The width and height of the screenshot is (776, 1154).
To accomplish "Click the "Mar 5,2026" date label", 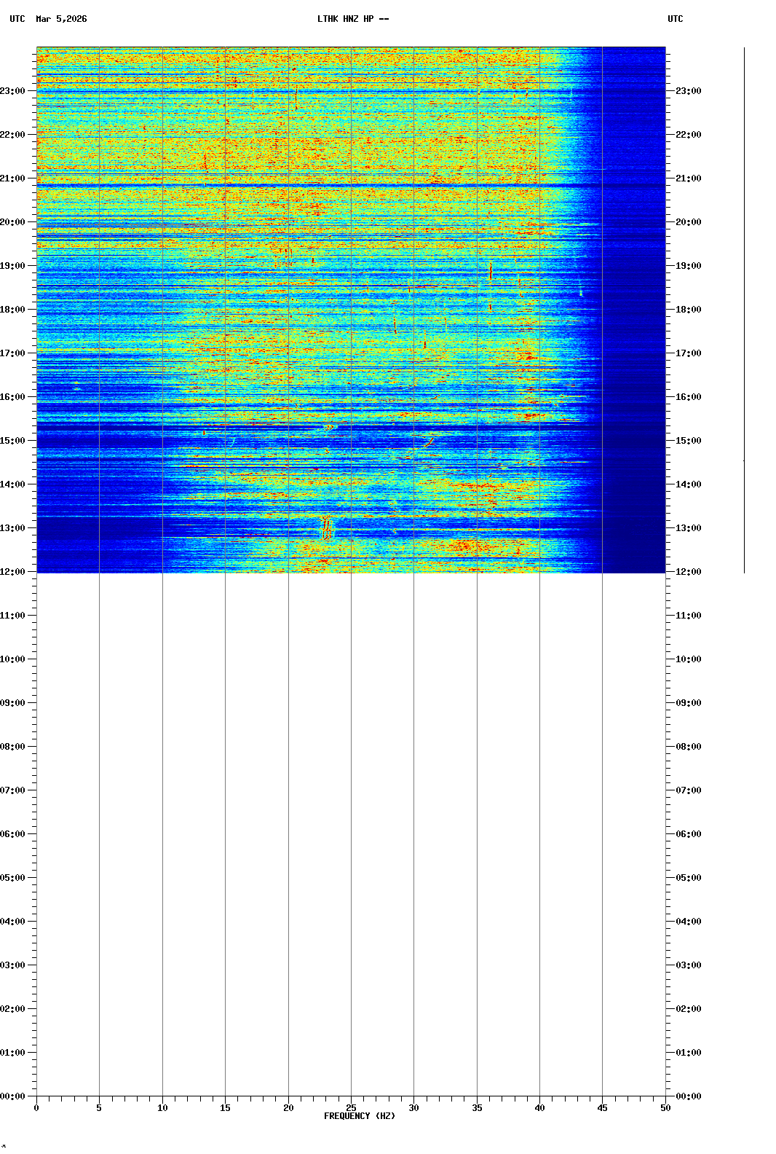I will pos(61,19).
